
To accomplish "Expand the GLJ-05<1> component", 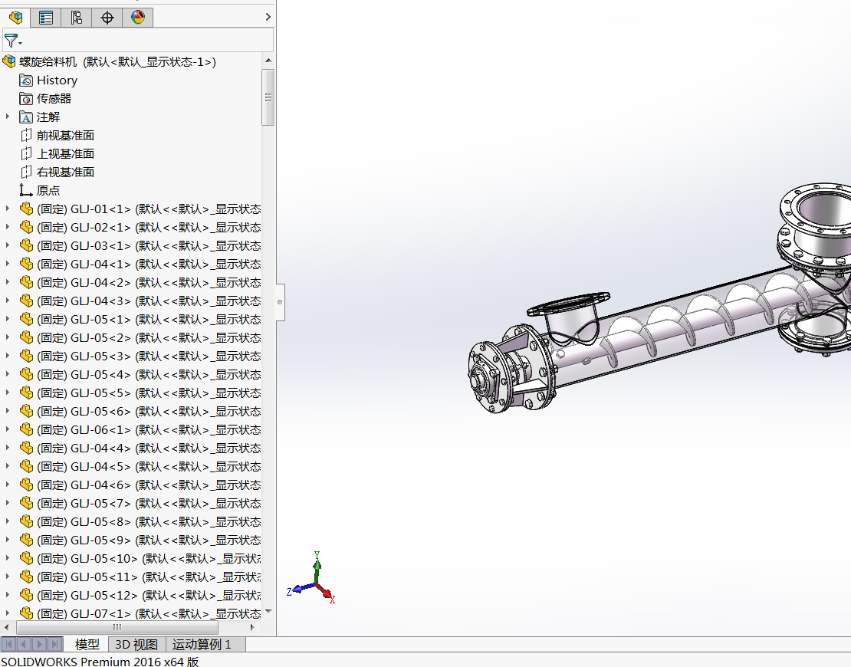I will 7,319.
